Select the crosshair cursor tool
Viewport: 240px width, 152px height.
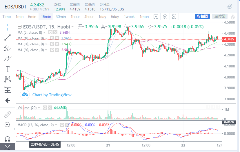(8, 27)
